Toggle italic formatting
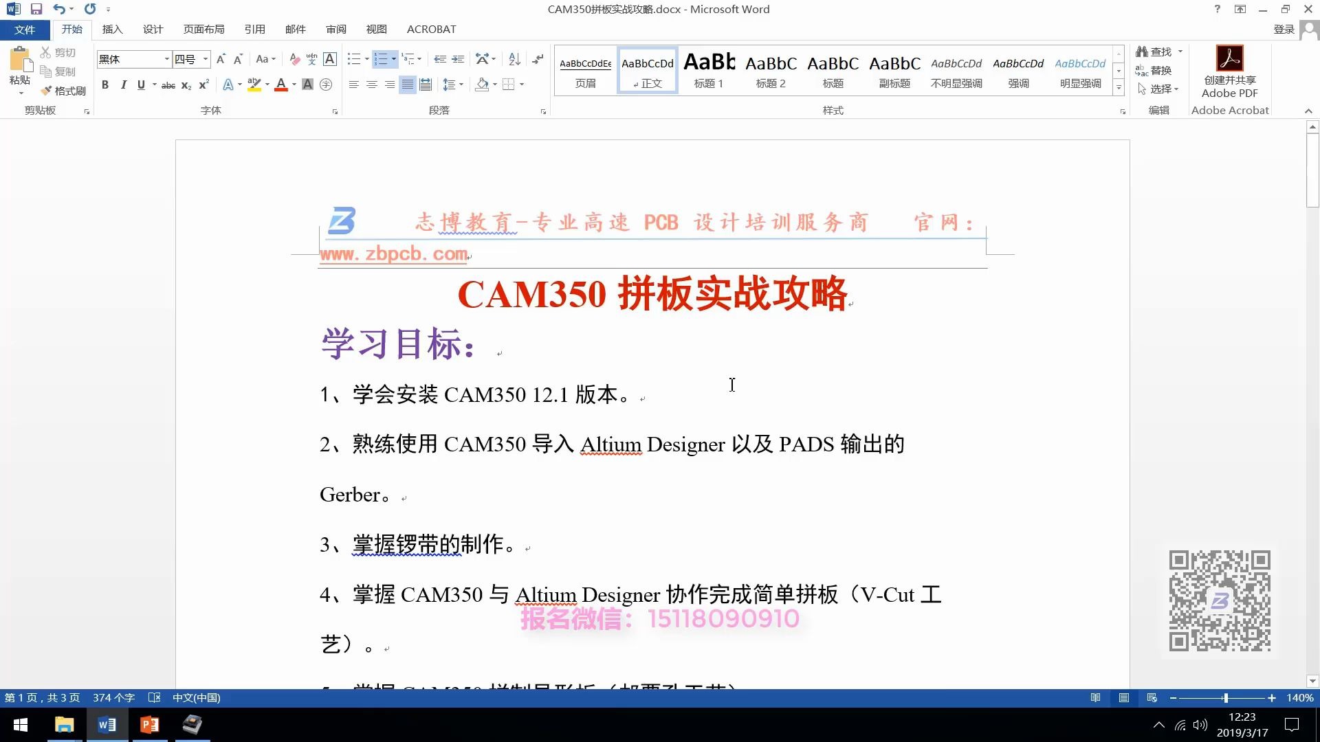1320x742 pixels. 123,85
